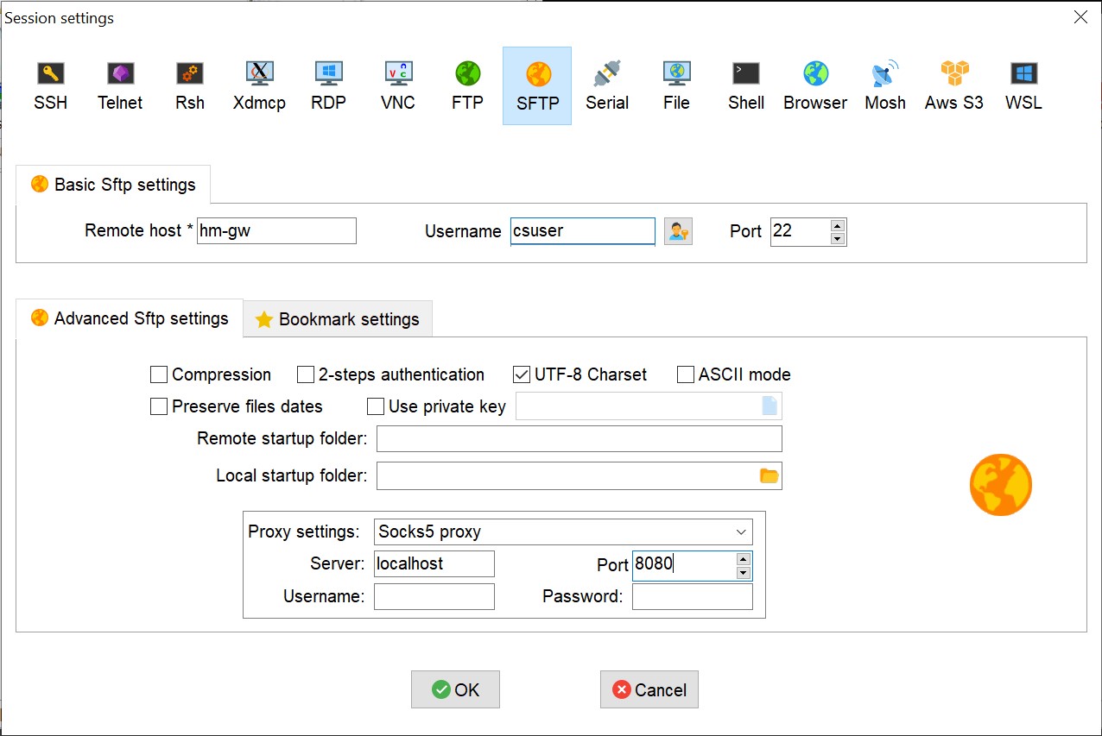
Task: Toggle the 2-steps authentication checkbox
Action: pos(306,374)
